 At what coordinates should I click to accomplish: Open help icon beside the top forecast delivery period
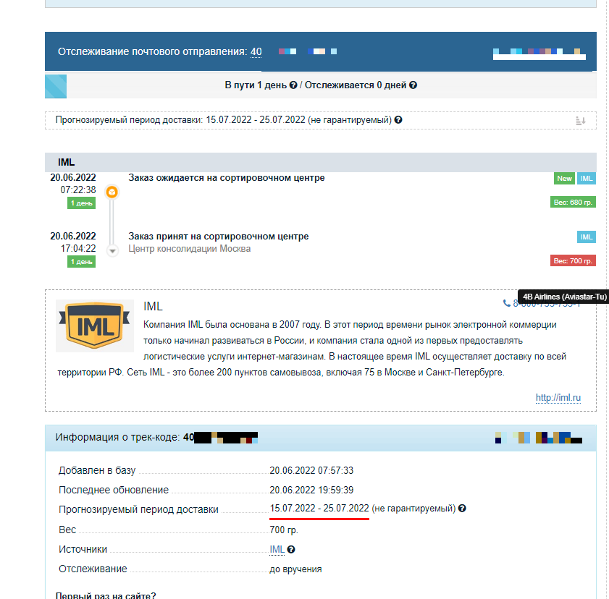(x=398, y=120)
